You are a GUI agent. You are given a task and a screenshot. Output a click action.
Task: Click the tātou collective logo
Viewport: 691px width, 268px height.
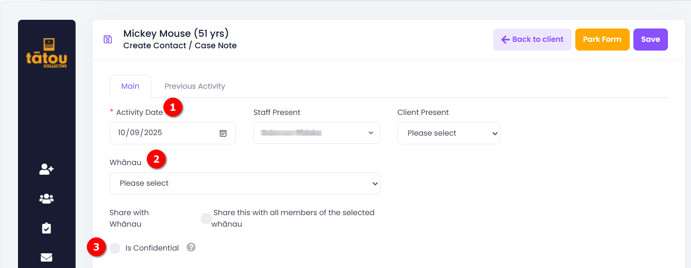[47, 53]
